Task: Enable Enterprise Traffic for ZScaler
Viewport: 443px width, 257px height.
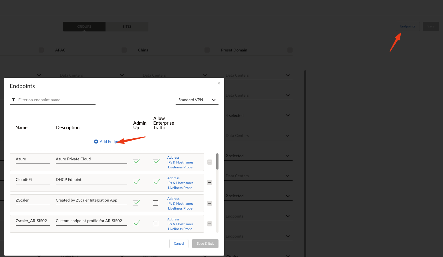Action: tap(156, 203)
